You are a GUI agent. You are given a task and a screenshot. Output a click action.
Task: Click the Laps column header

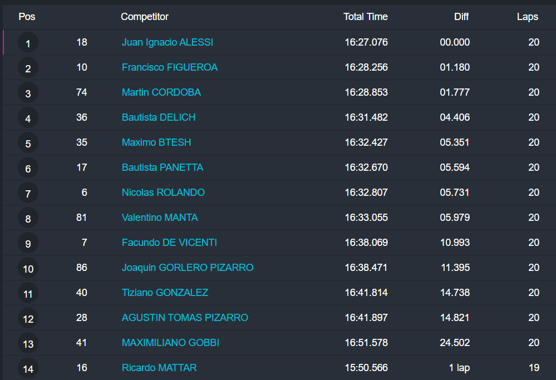pos(527,17)
